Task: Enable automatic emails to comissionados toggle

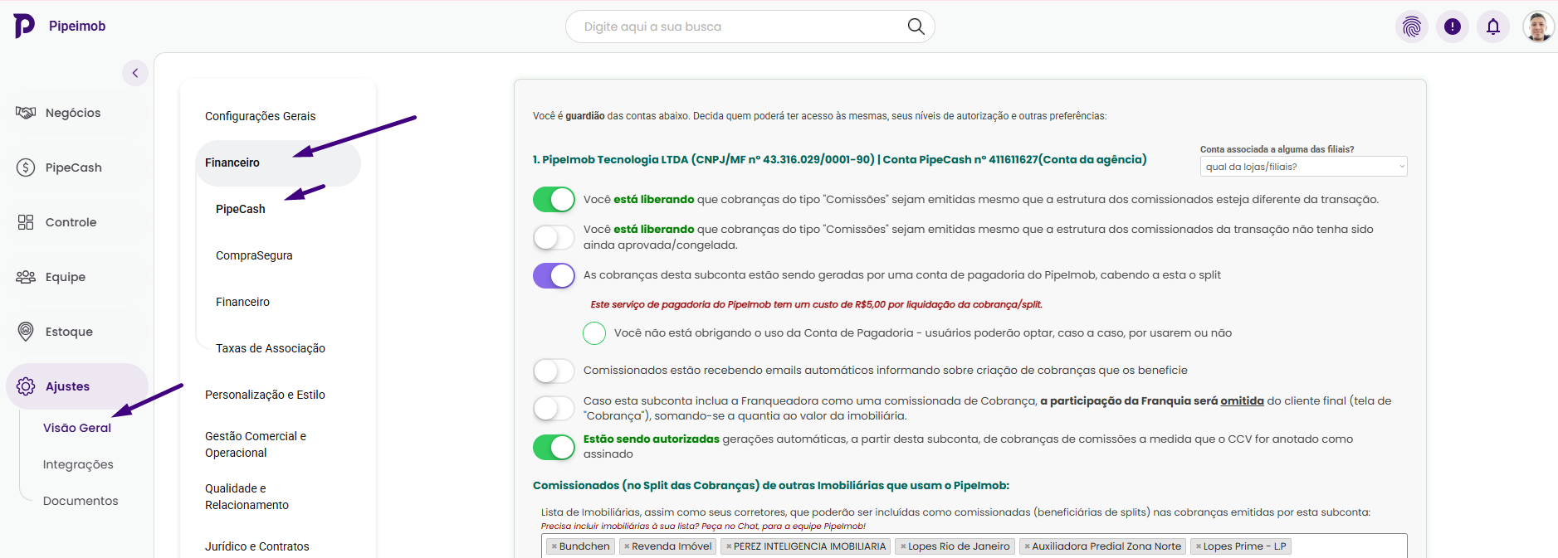Action: [554, 371]
